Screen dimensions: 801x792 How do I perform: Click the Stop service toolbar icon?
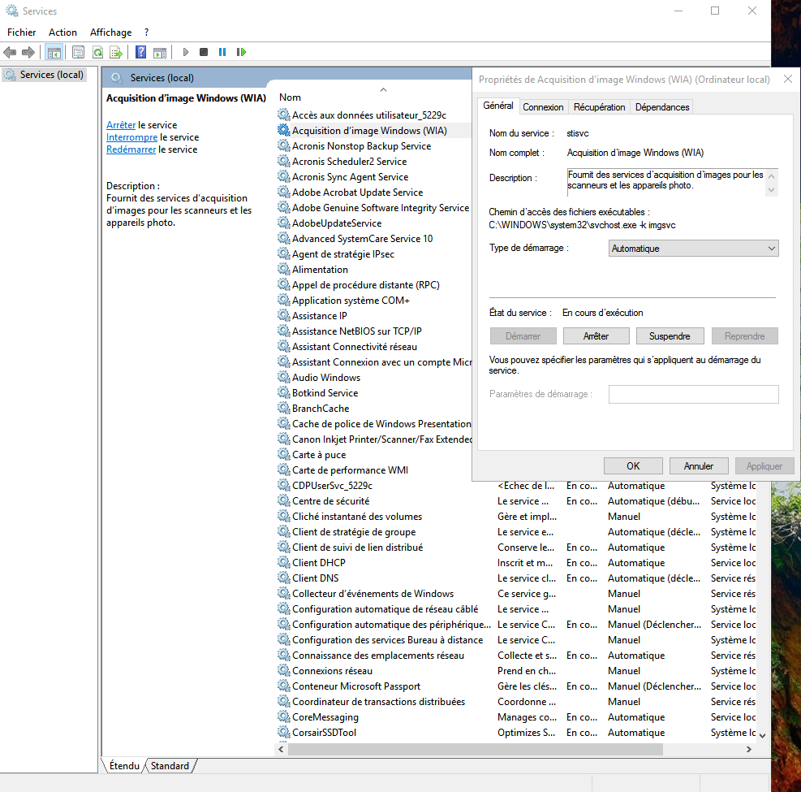tap(203, 52)
